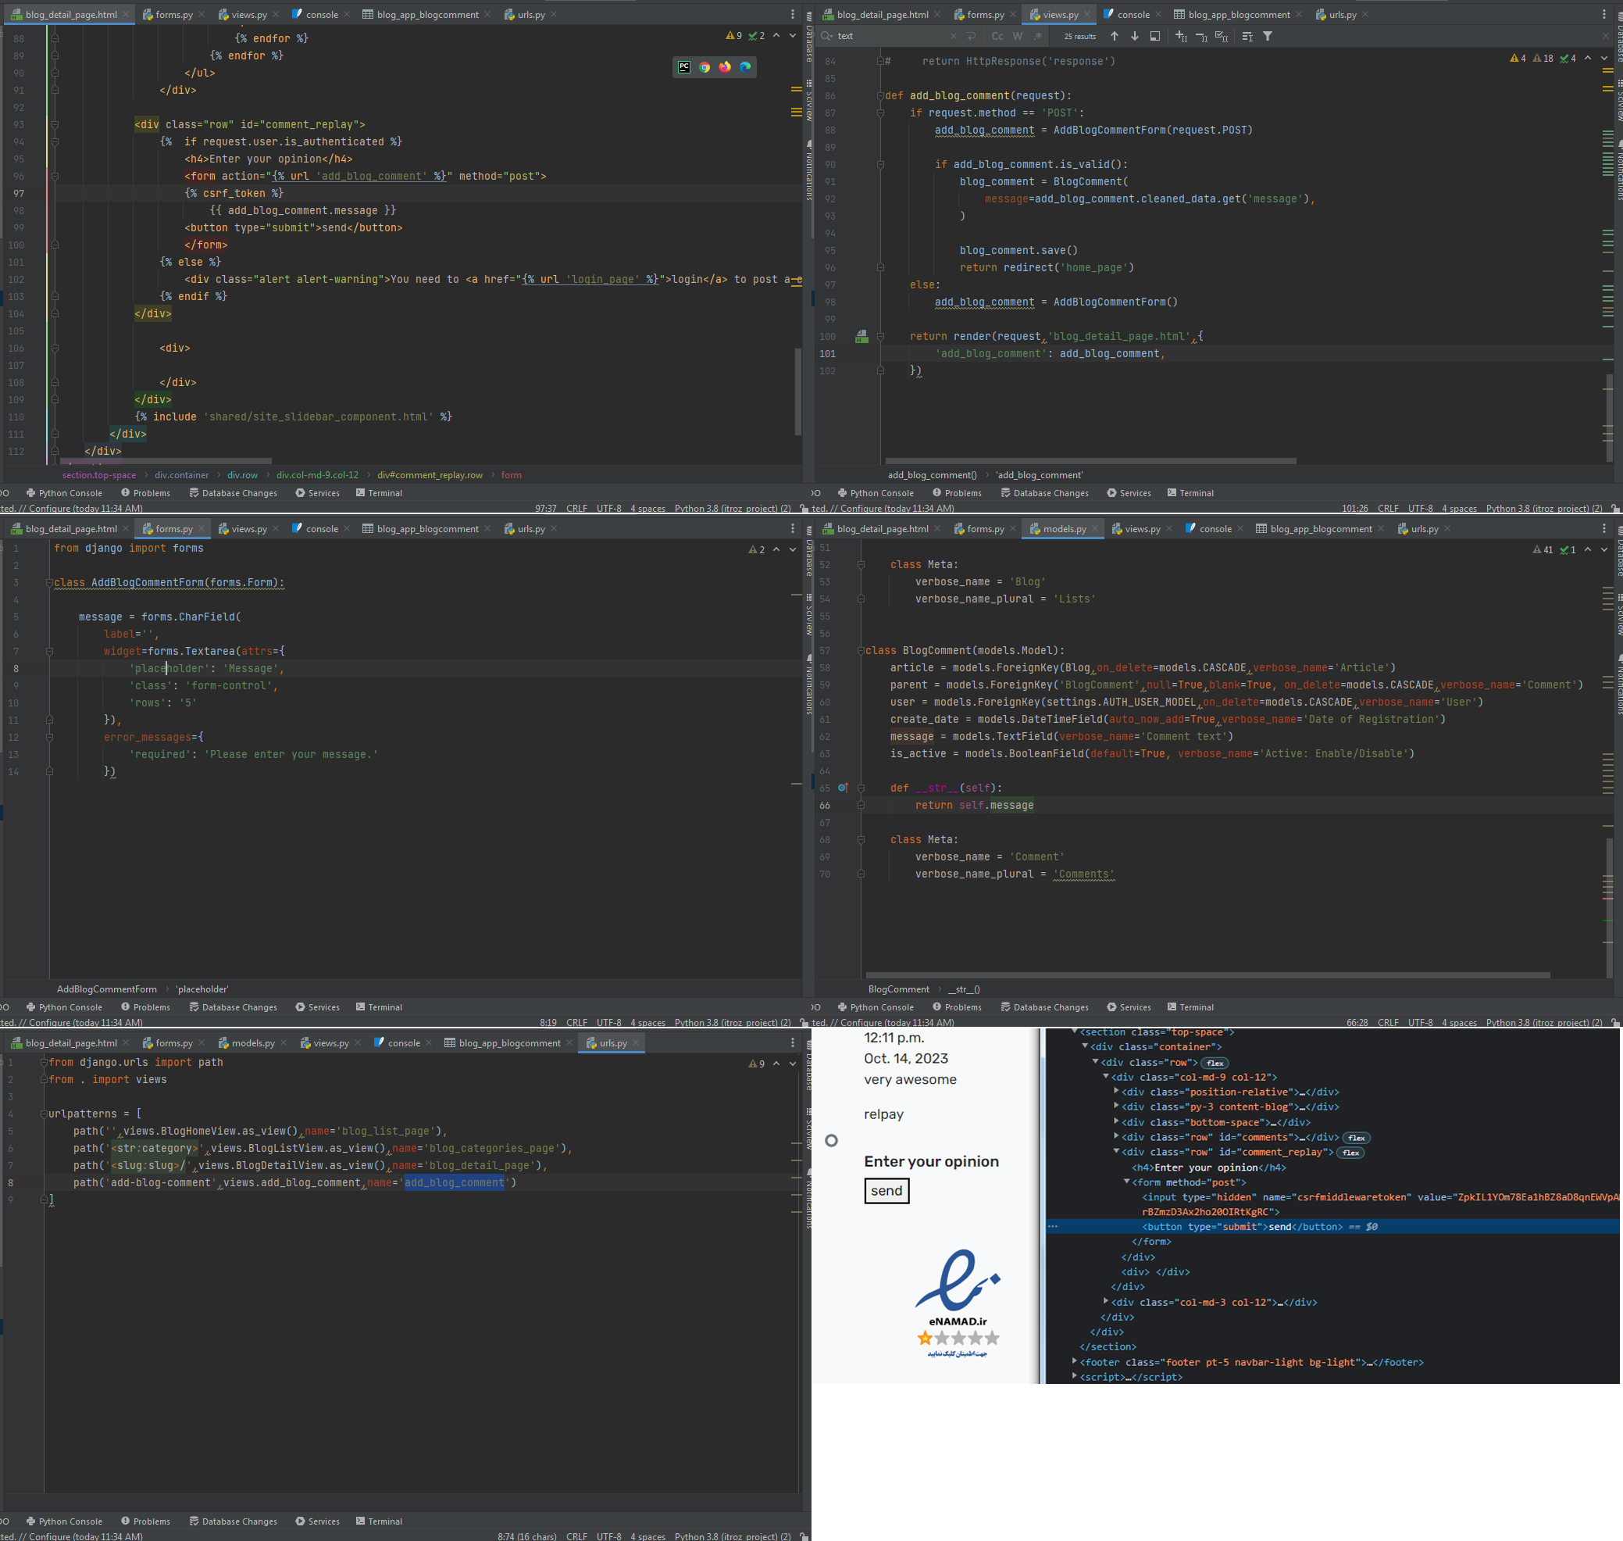Collapse the form method post node

click(x=1126, y=1182)
